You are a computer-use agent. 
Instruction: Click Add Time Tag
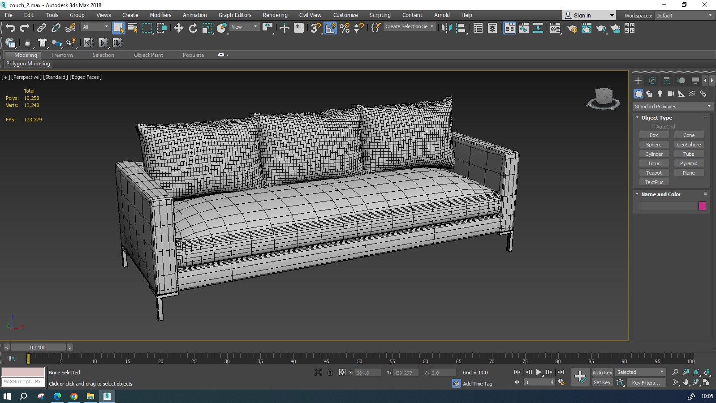pyautogui.click(x=478, y=384)
